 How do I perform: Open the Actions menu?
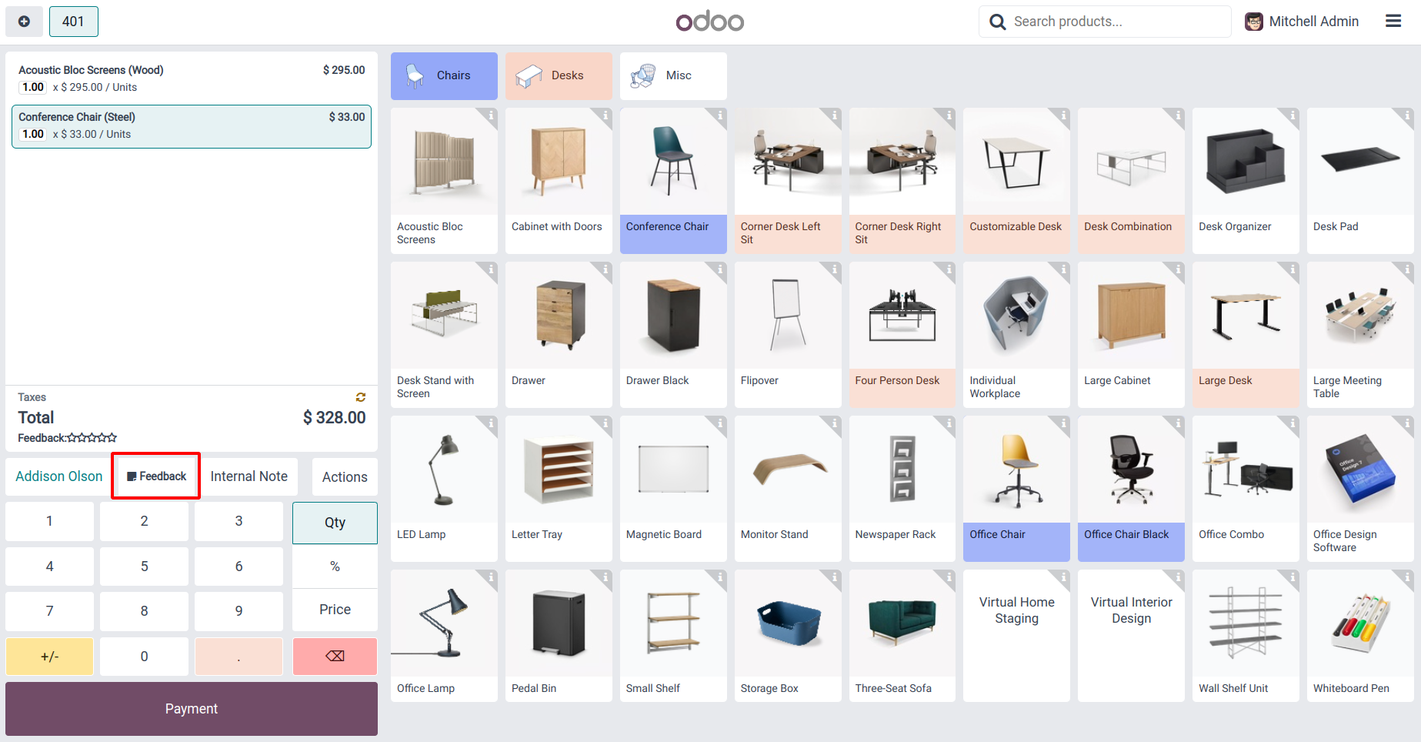tap(345, 477)
